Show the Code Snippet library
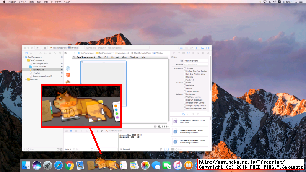 (188, 114)
